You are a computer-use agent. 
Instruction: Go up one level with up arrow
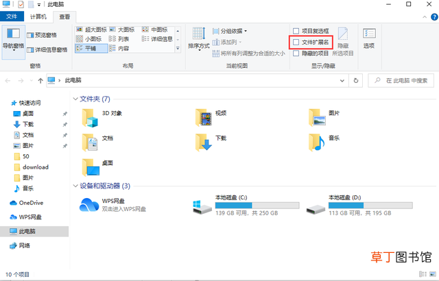[40, 81]
